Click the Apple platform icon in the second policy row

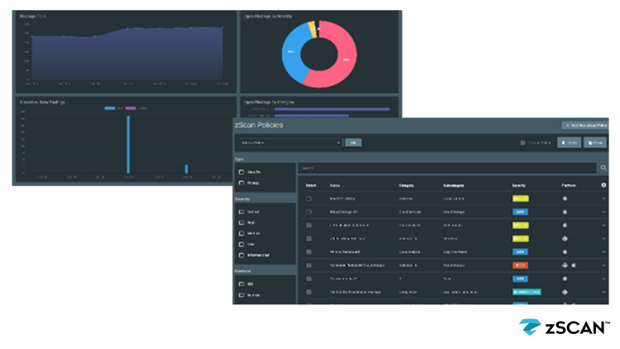point(565,212)
